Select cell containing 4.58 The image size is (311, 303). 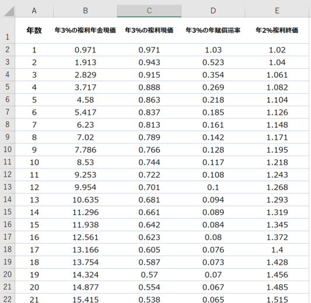85,100
